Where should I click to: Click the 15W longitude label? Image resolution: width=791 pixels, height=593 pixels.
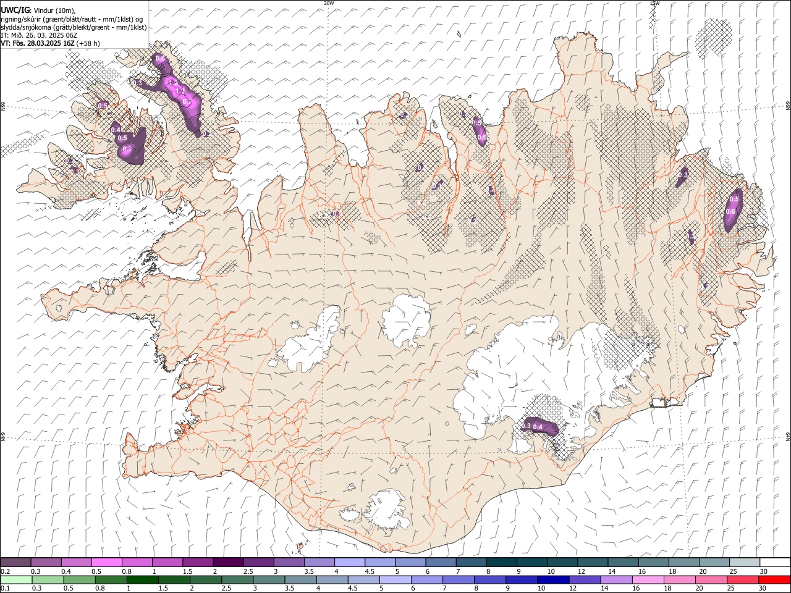(654, 3)
